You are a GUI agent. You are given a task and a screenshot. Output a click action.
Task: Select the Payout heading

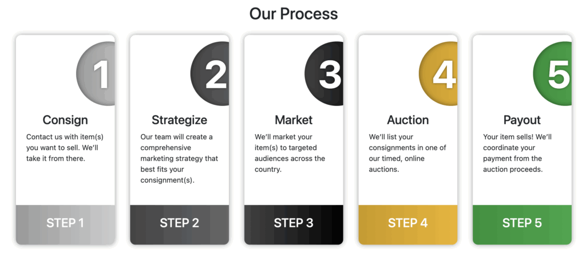coord(522,120)
